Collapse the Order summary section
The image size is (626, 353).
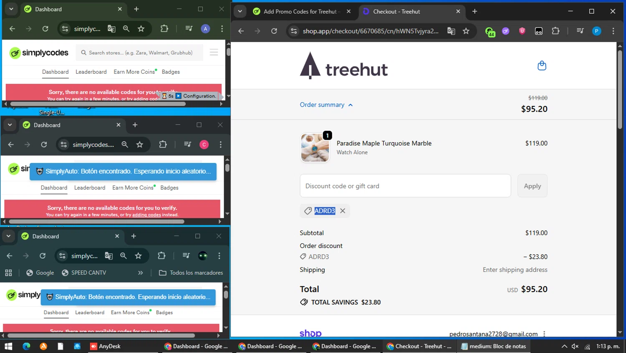[x=326, y=105]
